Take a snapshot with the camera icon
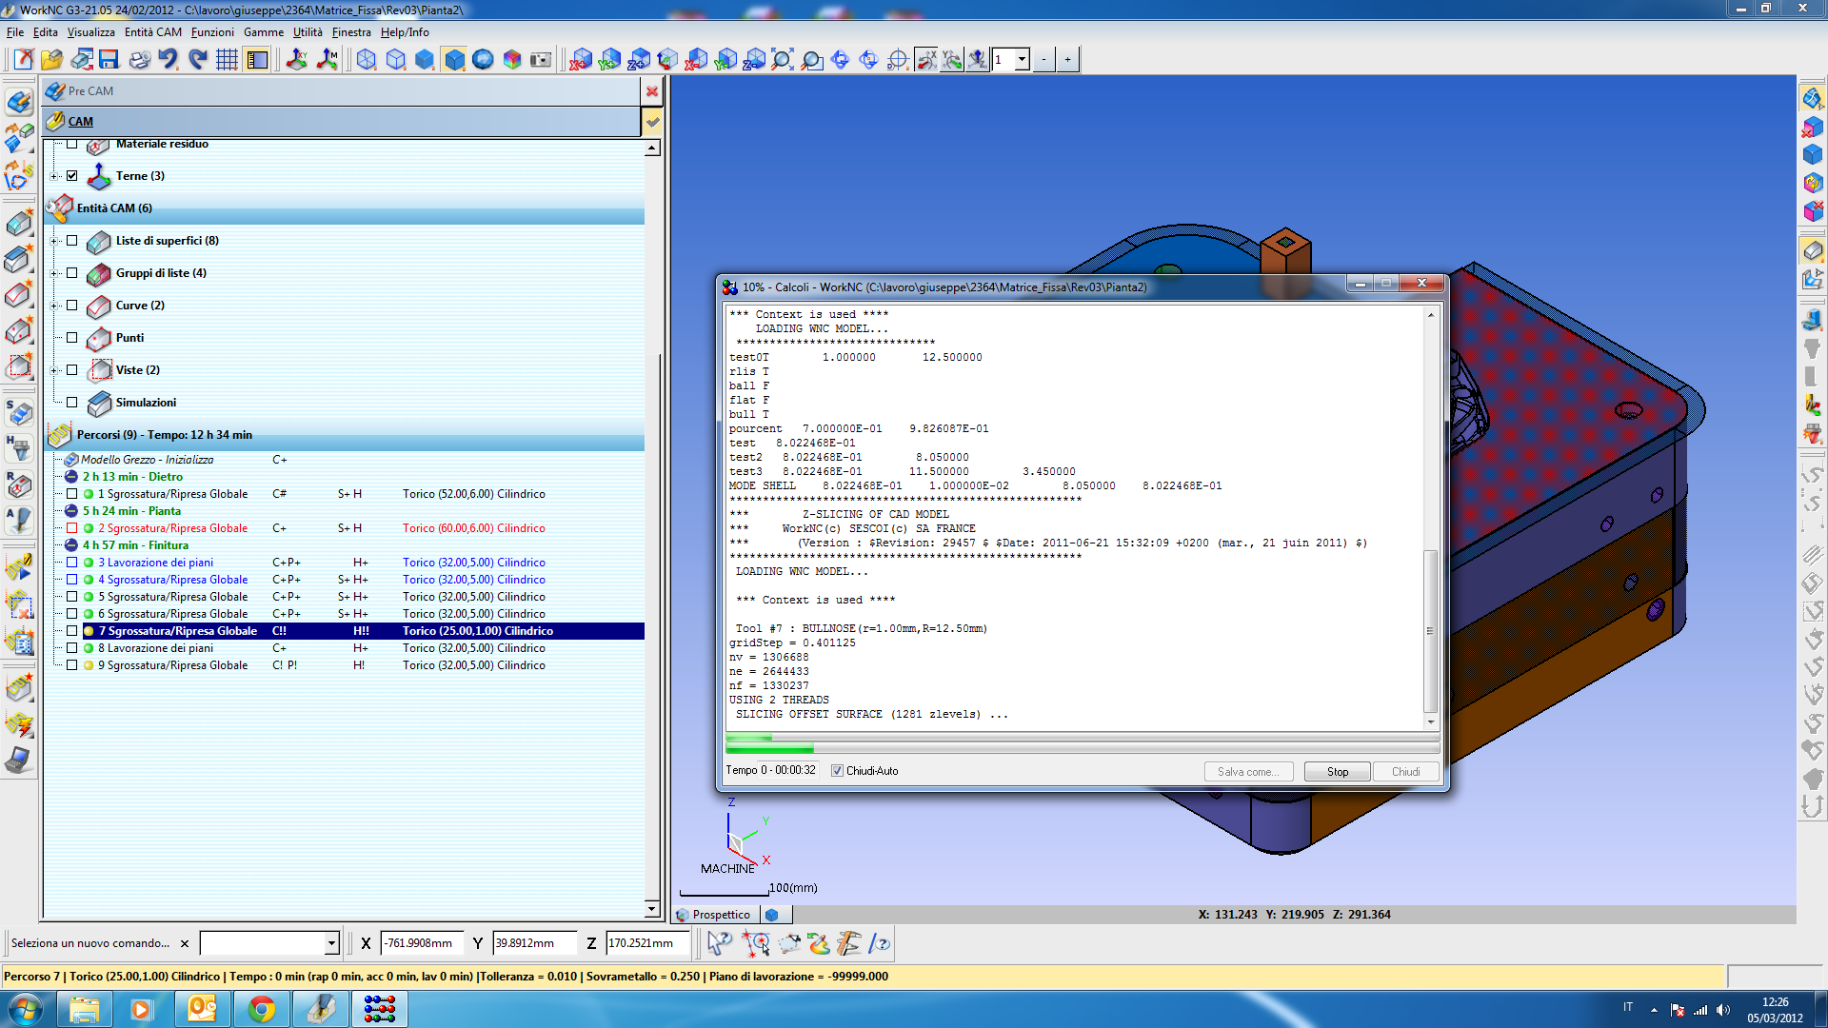This screenshot has width=1828, height=1028. [x=541, y=59]
